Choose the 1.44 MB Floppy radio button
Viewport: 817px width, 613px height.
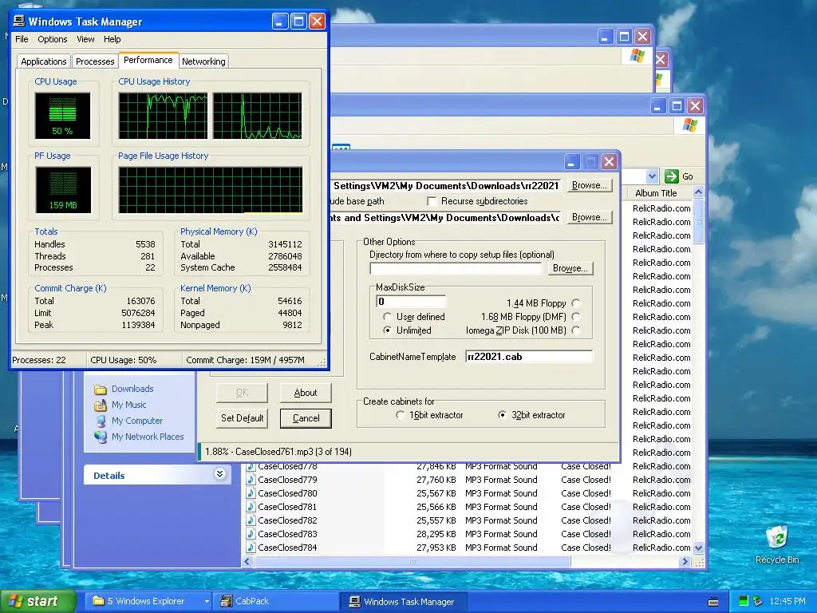click(x=576, y=303)
